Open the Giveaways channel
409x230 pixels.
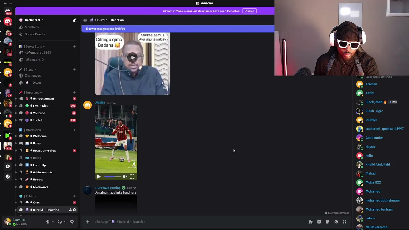pyautogui.click(x=48, y=187)
